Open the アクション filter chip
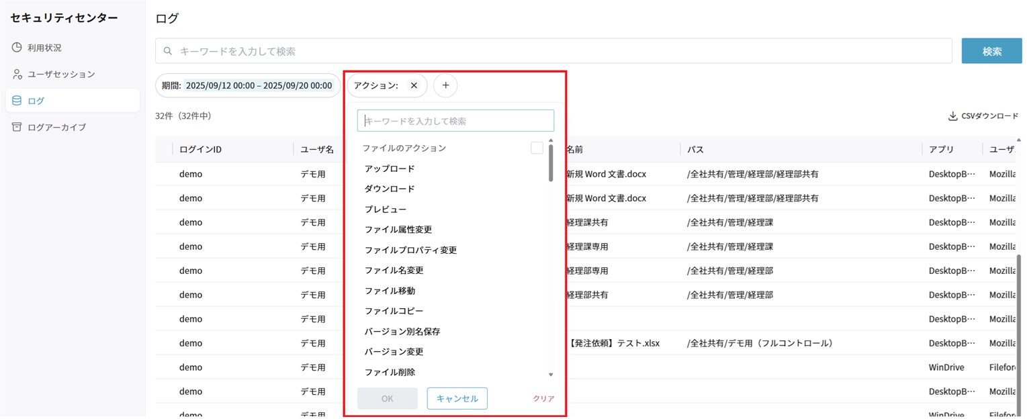 [x=376, y=85]
